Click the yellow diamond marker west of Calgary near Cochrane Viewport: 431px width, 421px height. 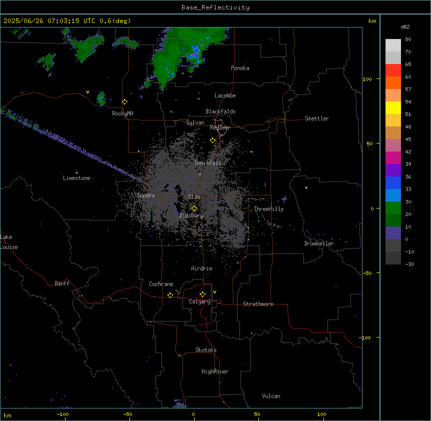click(170, 295)
